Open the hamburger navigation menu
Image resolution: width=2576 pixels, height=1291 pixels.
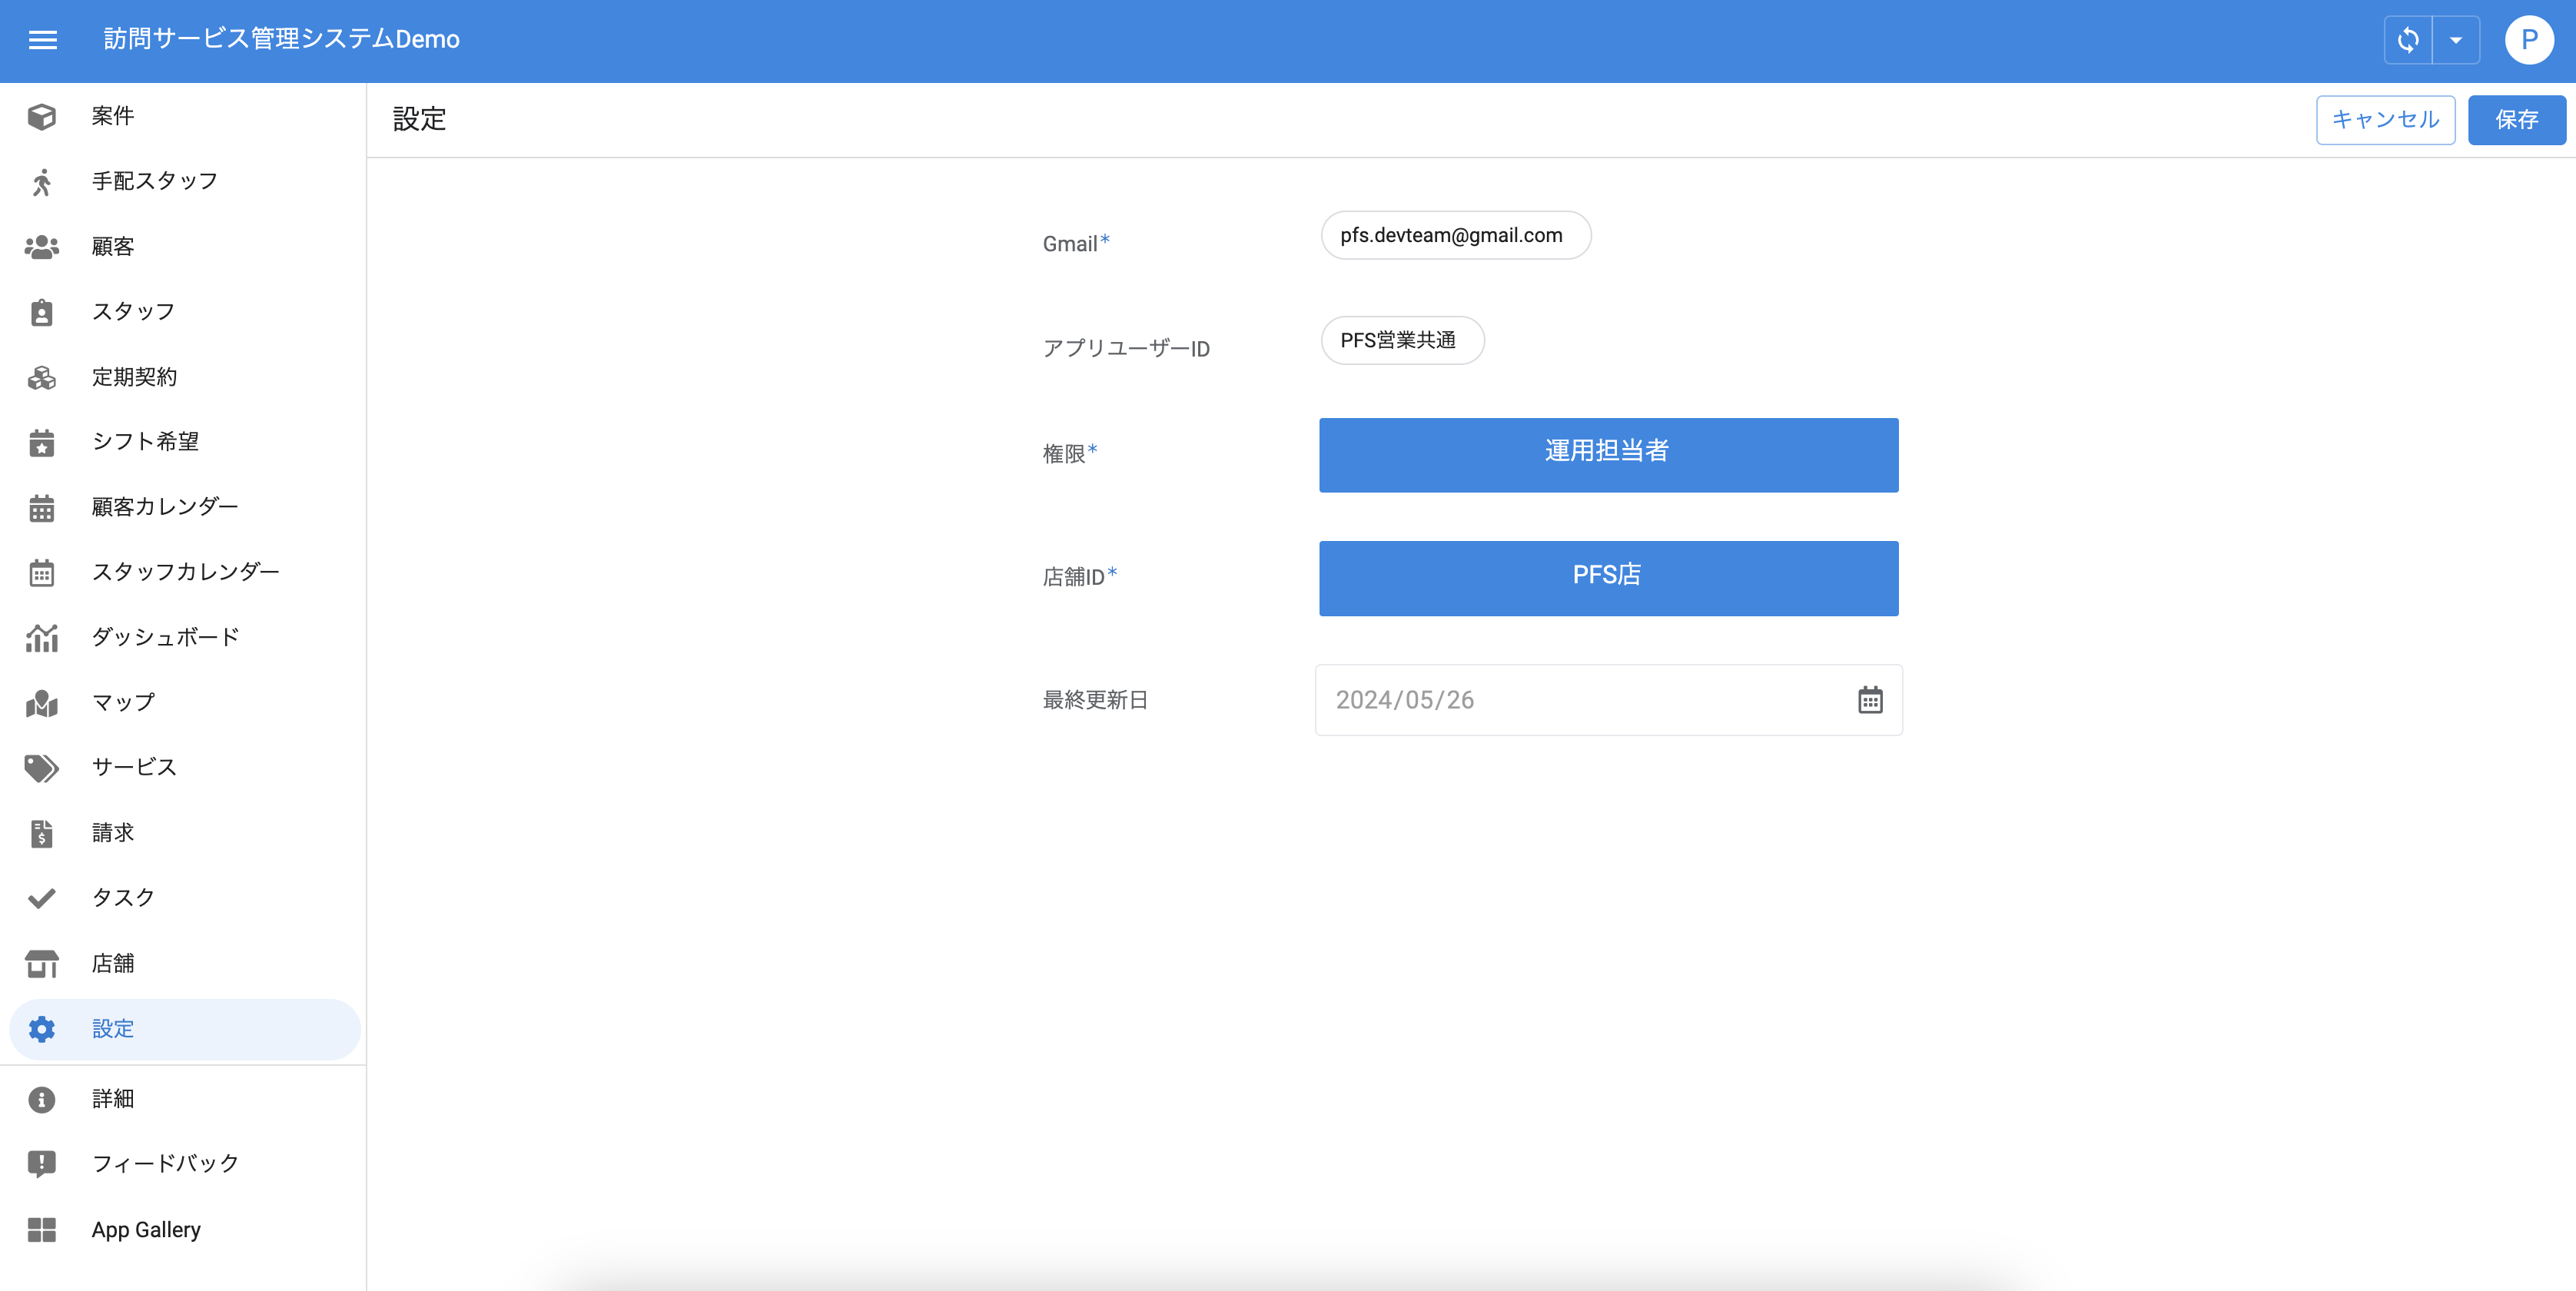click(x=42, y=40)
